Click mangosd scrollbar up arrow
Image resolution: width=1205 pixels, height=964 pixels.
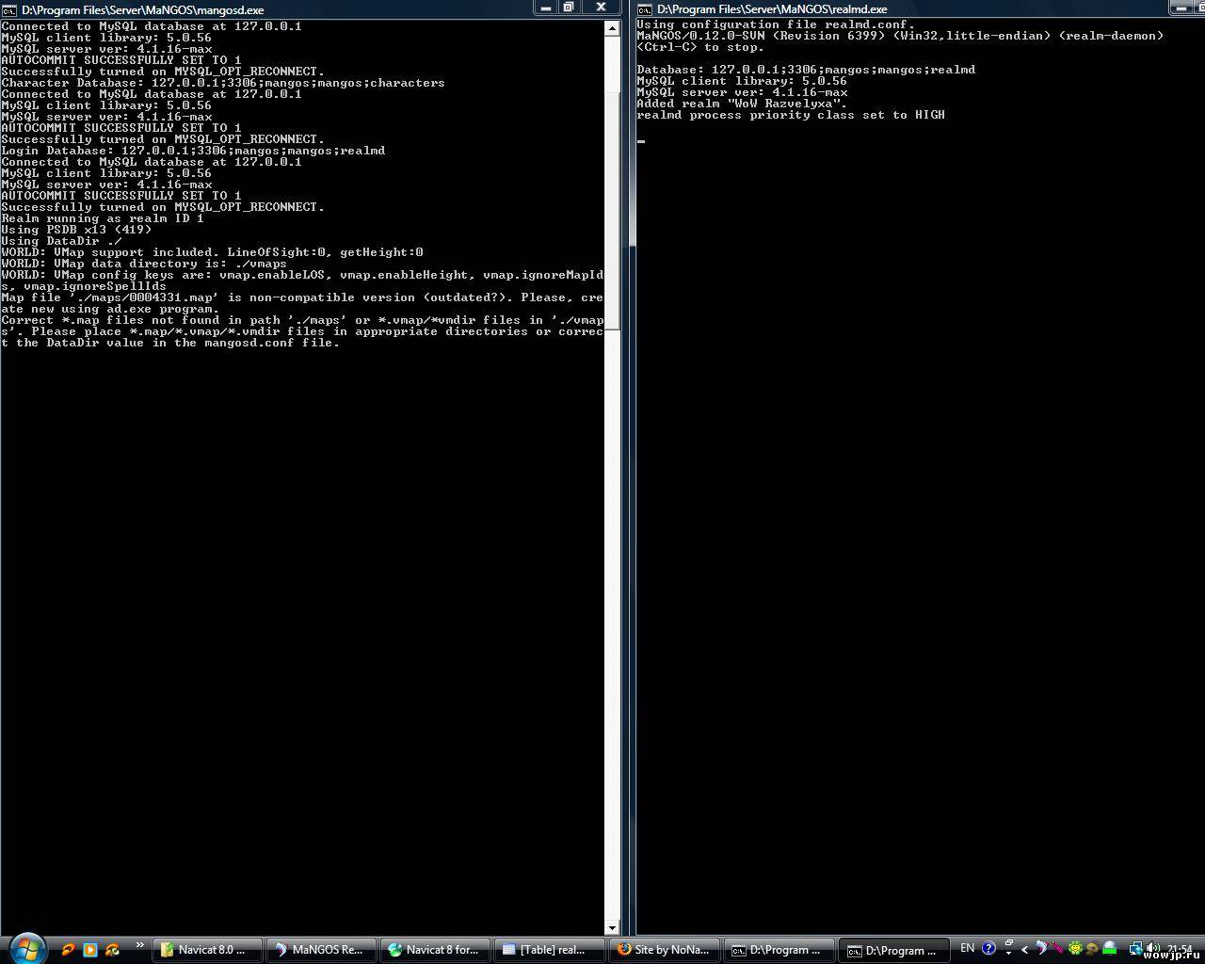[x=611, y=27]
